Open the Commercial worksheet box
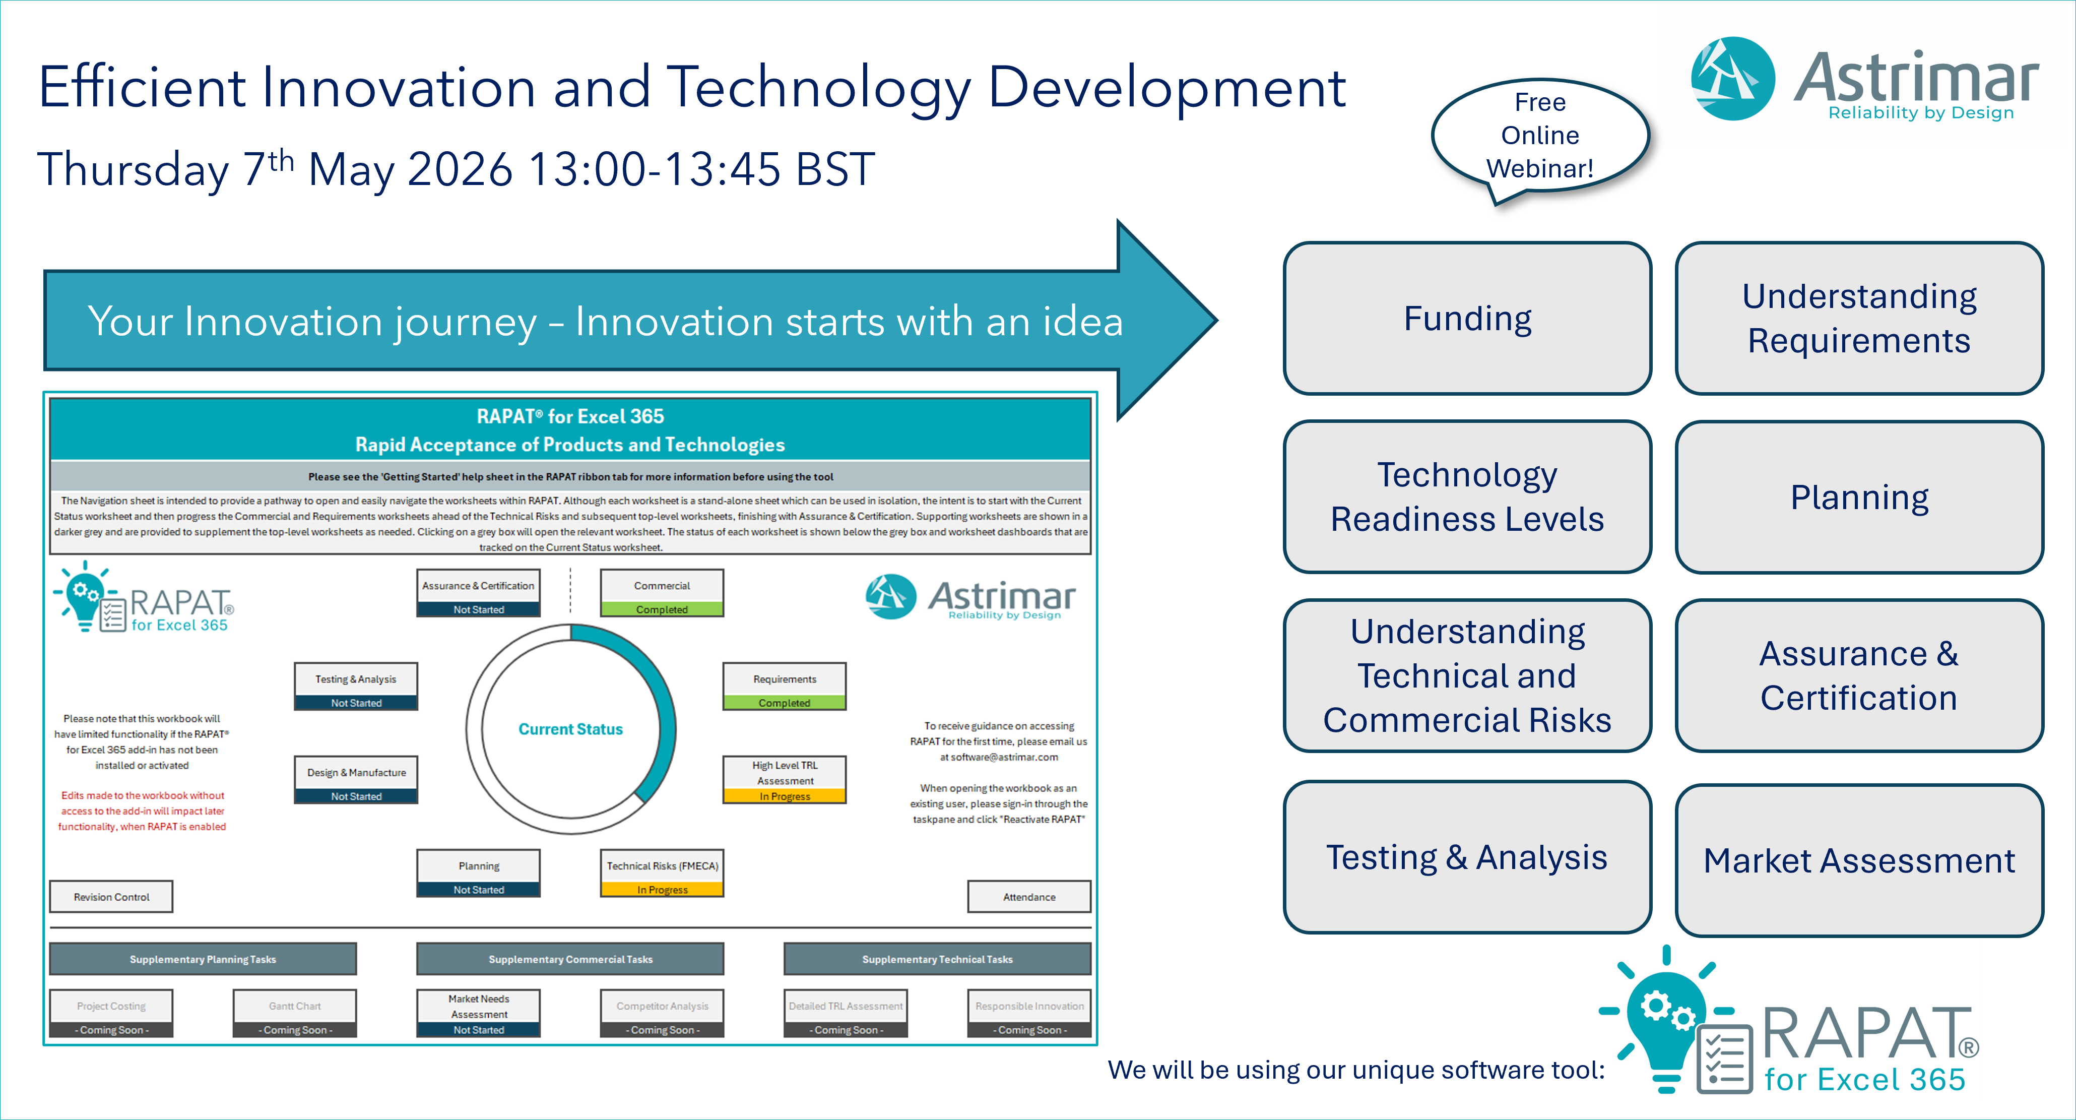The image size is (2076, 1120). click(662, 593)
